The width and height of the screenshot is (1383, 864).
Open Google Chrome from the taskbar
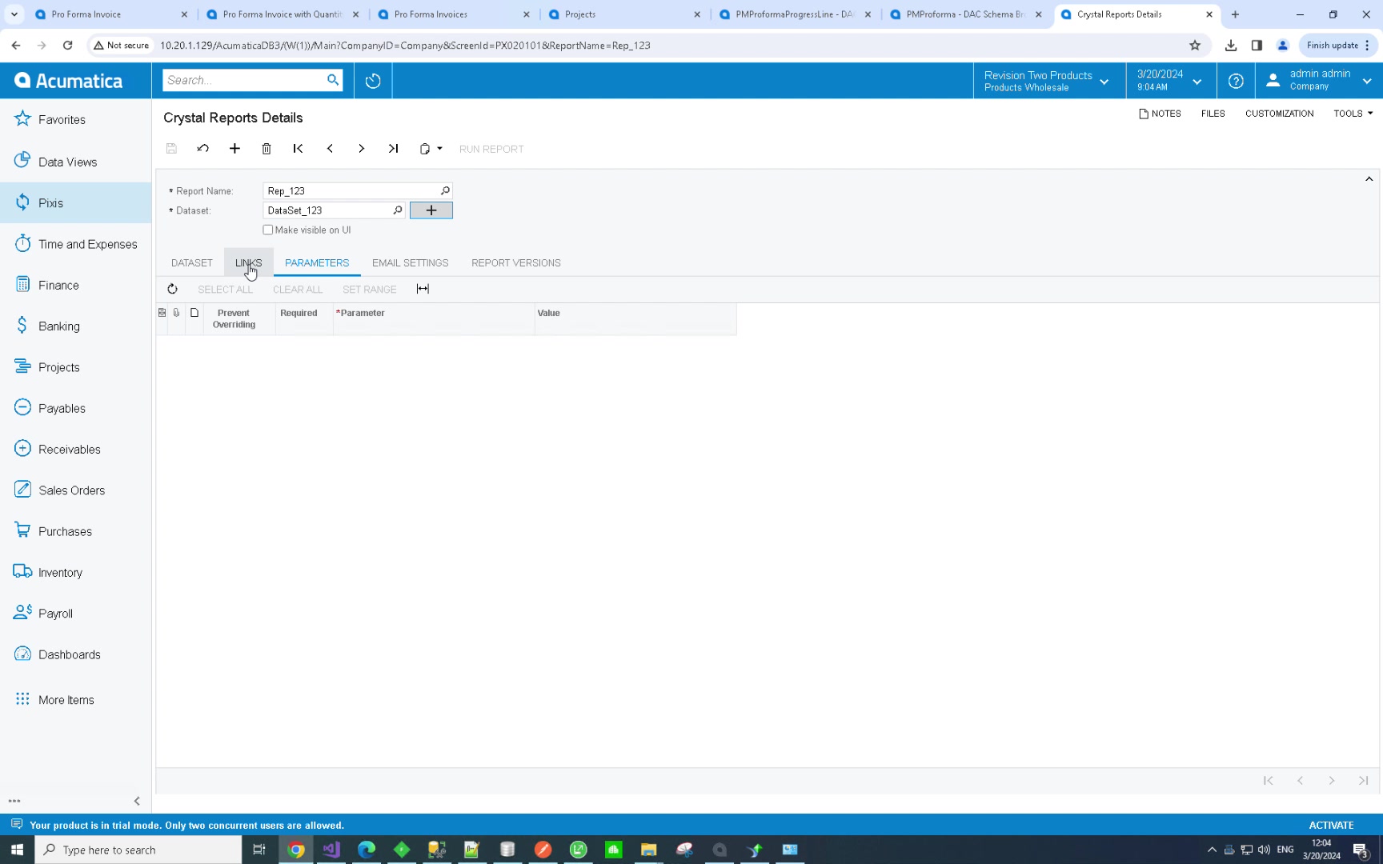[296, 850]
